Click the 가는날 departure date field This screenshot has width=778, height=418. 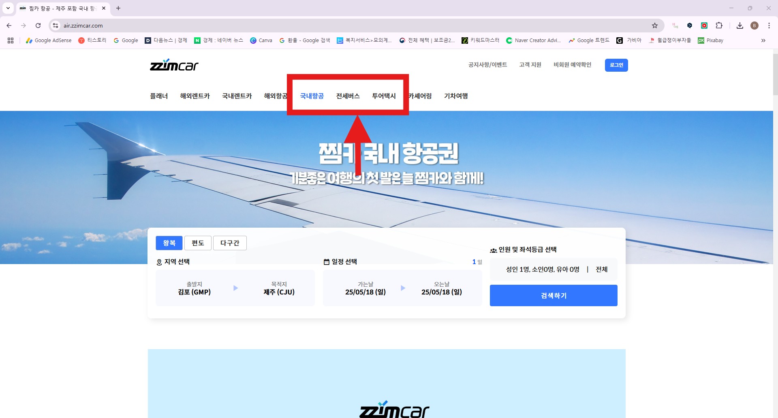[365, 288]
